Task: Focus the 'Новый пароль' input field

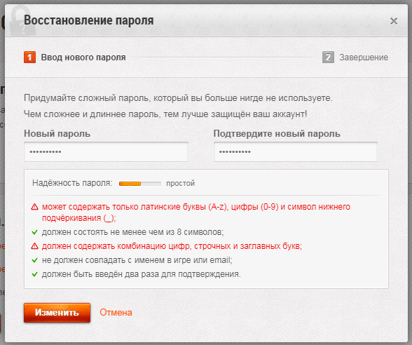Action: (x=107, y=151)
